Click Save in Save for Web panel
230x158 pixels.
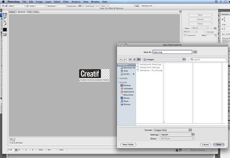tap(200, 15)
